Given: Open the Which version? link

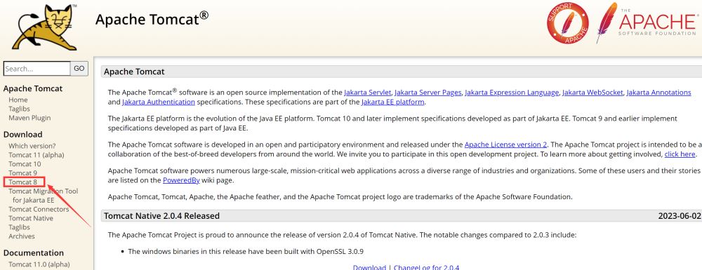Looking at the screenshot, I should coord(32,146).
